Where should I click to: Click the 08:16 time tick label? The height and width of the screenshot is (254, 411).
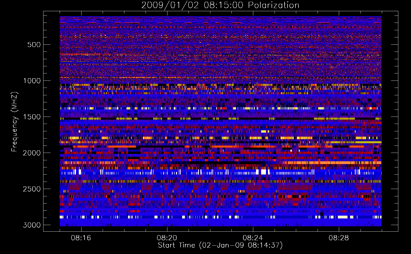[81, 238]
